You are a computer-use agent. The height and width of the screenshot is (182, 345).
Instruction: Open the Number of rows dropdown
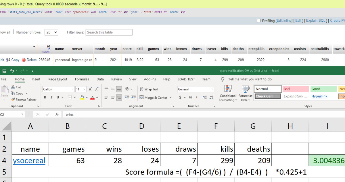[x=52, y=32]
